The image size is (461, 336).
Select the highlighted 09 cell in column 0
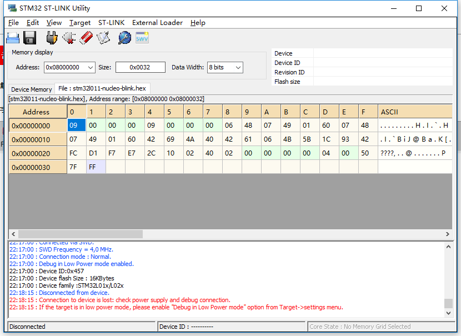pos(77,126)
